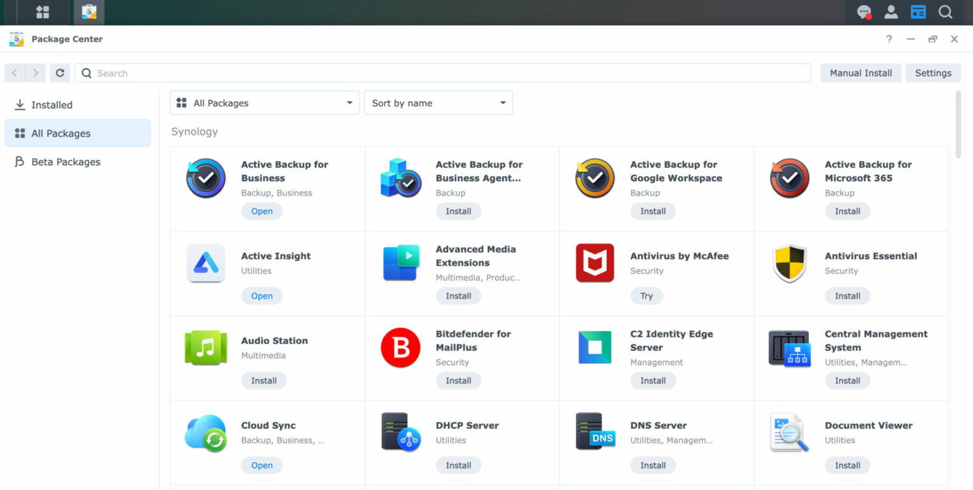Install Antivirus Essential

pos(847,296)
